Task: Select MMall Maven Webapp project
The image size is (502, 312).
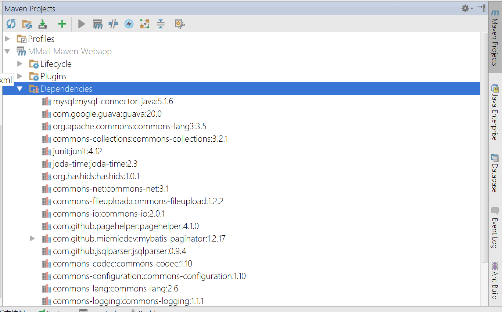Action: click(70, 51)
